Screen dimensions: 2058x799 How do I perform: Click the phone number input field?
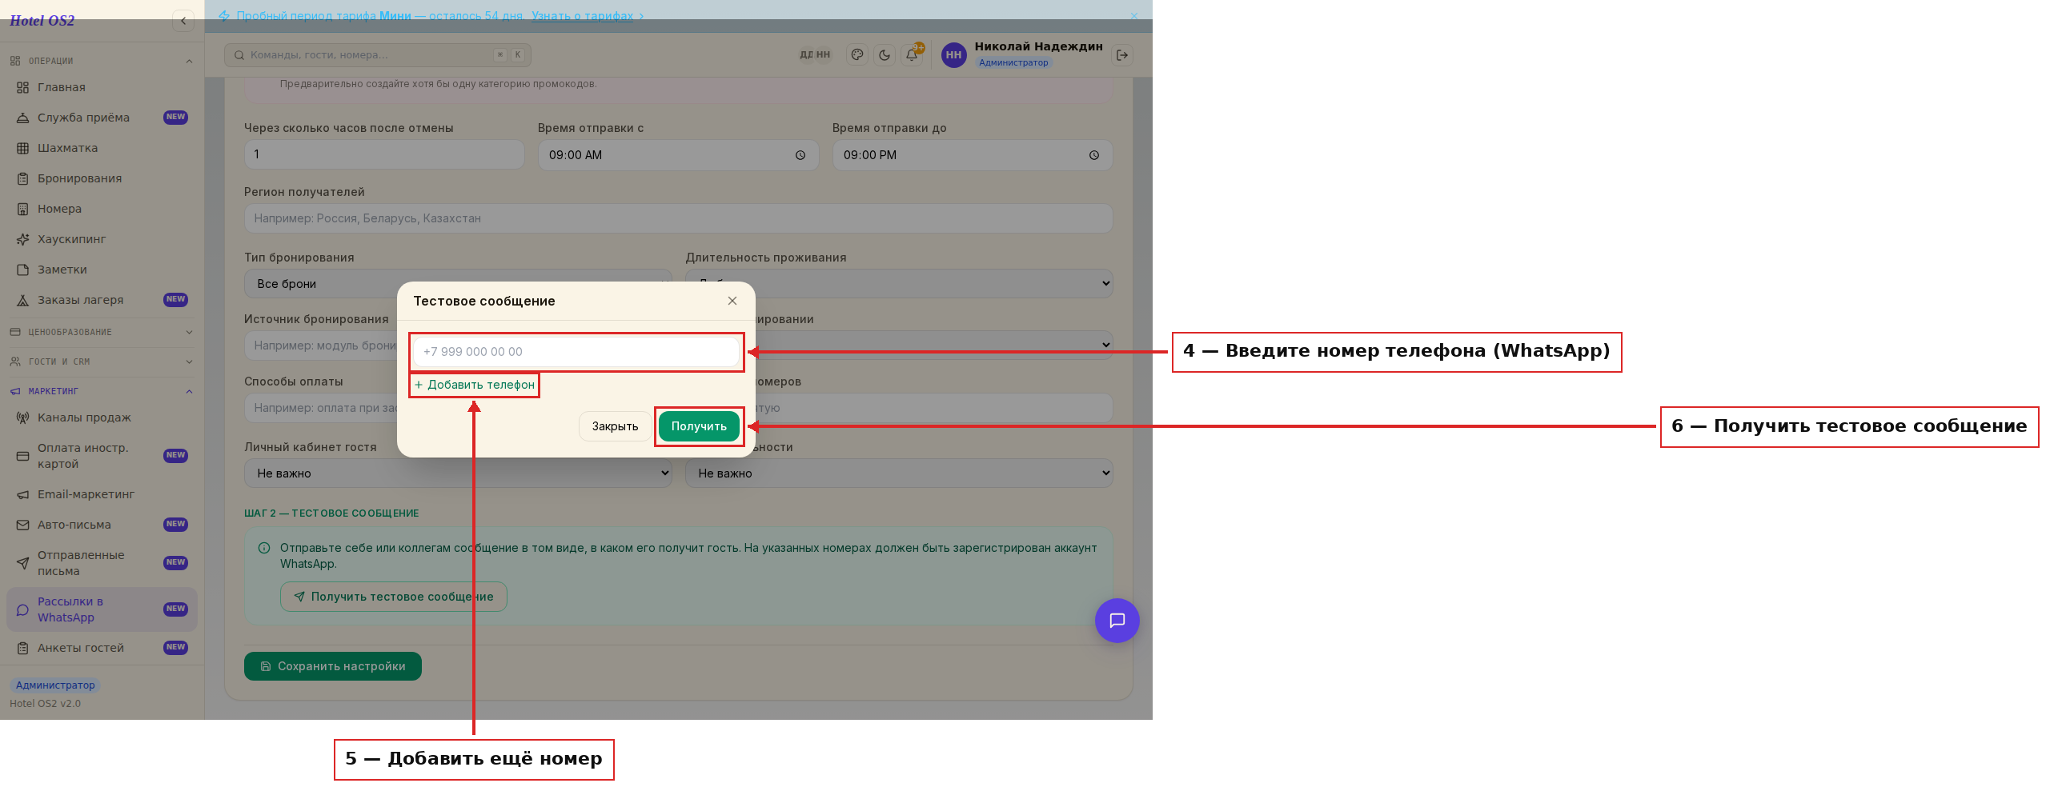point(576,352)
